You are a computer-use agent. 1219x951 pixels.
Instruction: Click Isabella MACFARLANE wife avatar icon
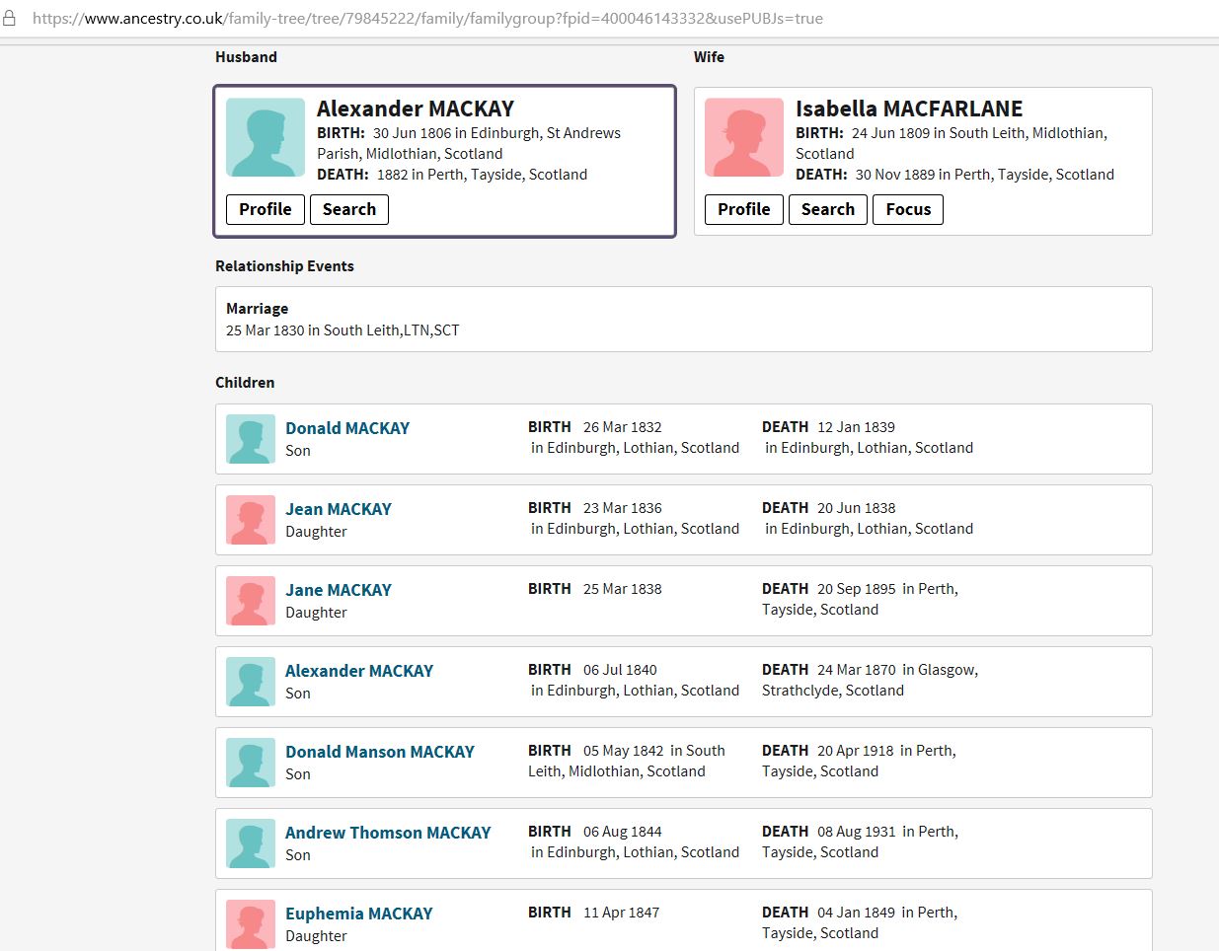743,138
